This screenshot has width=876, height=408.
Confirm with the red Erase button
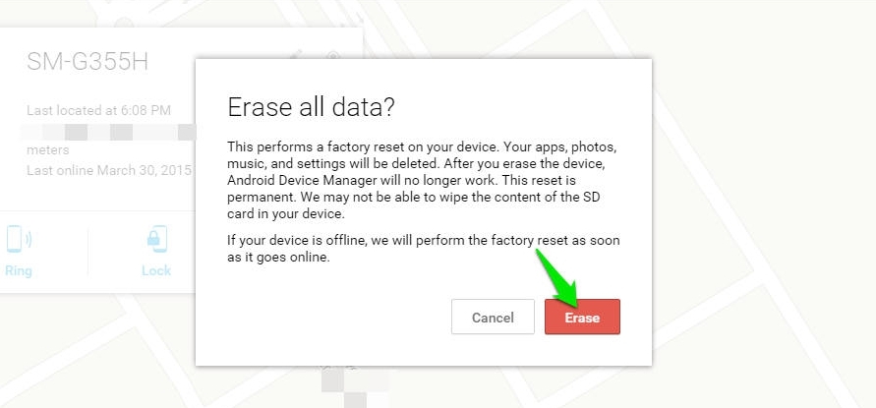click(x=582, y=317)
